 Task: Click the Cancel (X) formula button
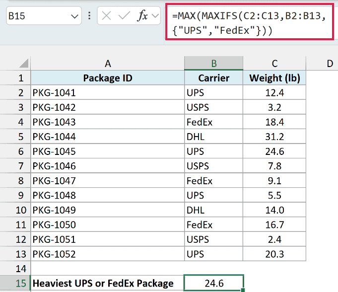(107, 16)
